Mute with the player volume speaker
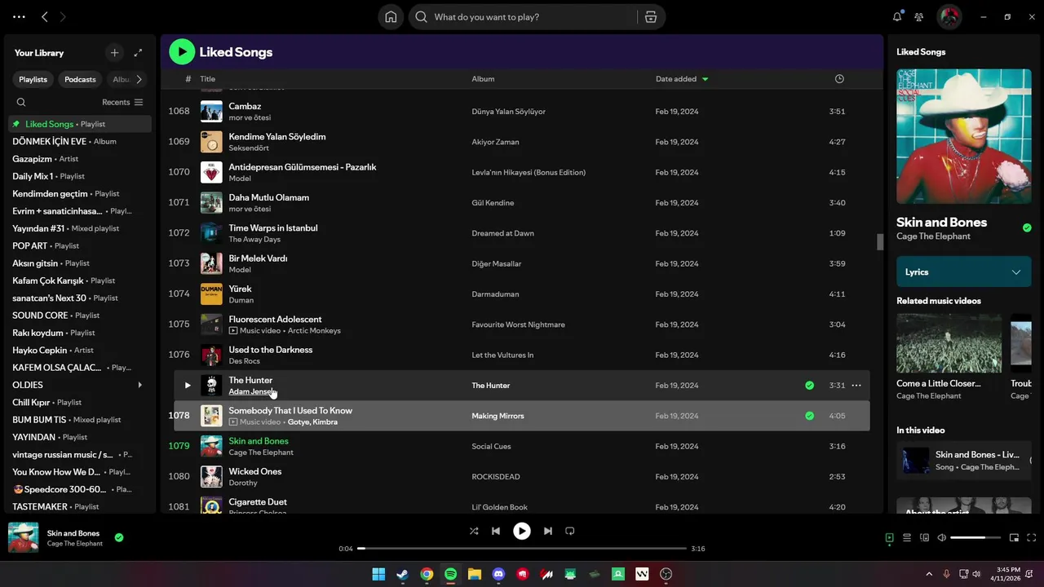This screenshot has height=587, width=1044. pyautogui.click(x=942, y=538)
